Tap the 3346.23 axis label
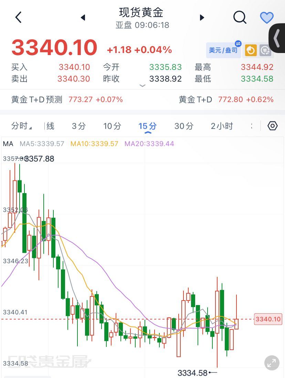 pyautogui.click(x=15, y=261)
